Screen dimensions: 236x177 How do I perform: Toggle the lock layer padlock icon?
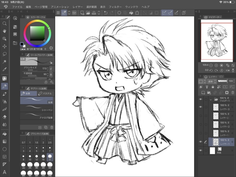tap(213, 87)
